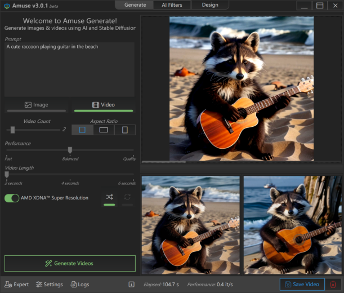Click the Performance slider handle

click(70, 150)
